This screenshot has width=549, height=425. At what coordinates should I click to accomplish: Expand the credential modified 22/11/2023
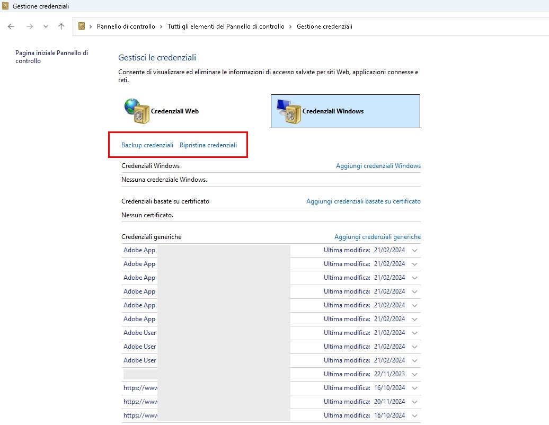point(414,374)
